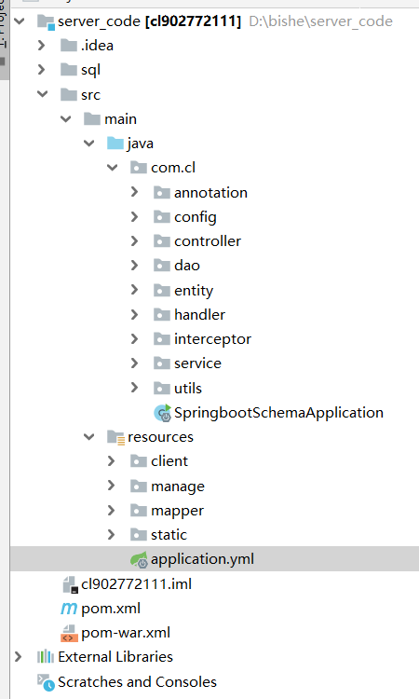The image size is (419, 699).
Task: Click the Scratches and Consoles icon
Action: coord(46,682)
